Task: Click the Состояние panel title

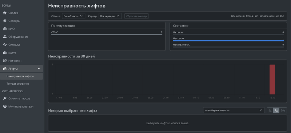Action: (180, 26)
